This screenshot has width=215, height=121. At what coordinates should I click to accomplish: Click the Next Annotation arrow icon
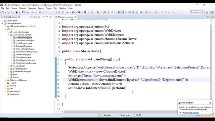click(x=150, y=12)
